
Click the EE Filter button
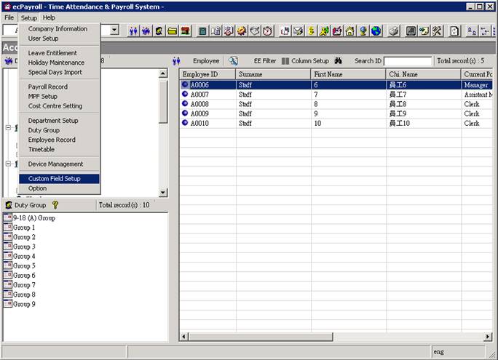pos(265,61)
